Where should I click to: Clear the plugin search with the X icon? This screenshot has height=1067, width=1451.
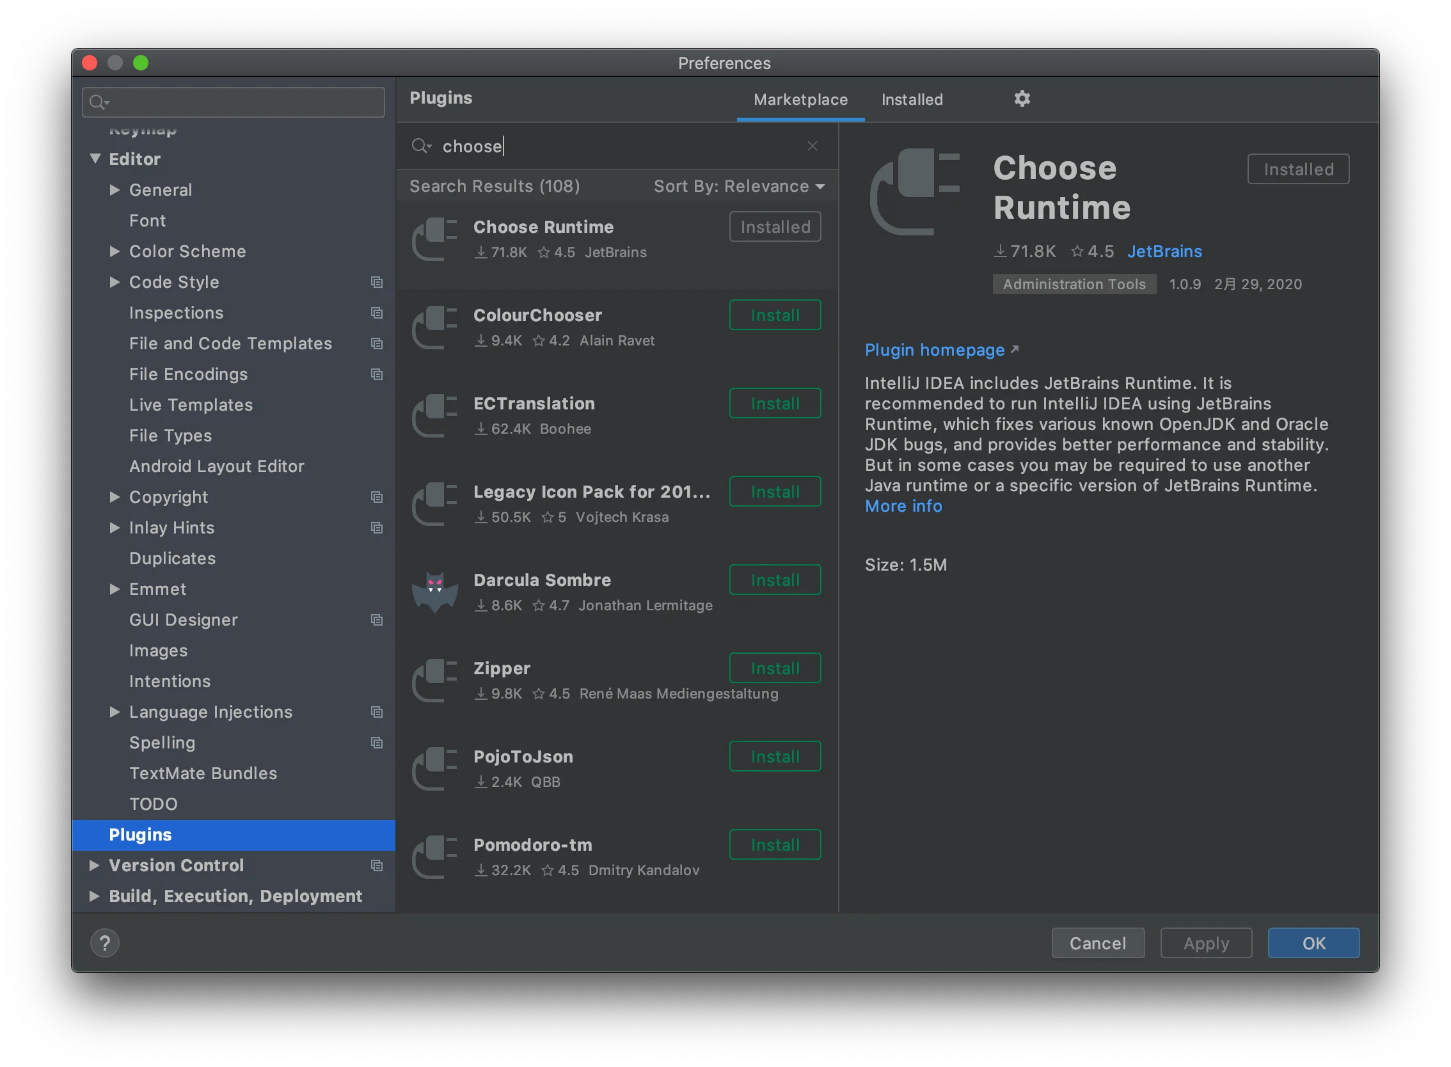[812, 146]
